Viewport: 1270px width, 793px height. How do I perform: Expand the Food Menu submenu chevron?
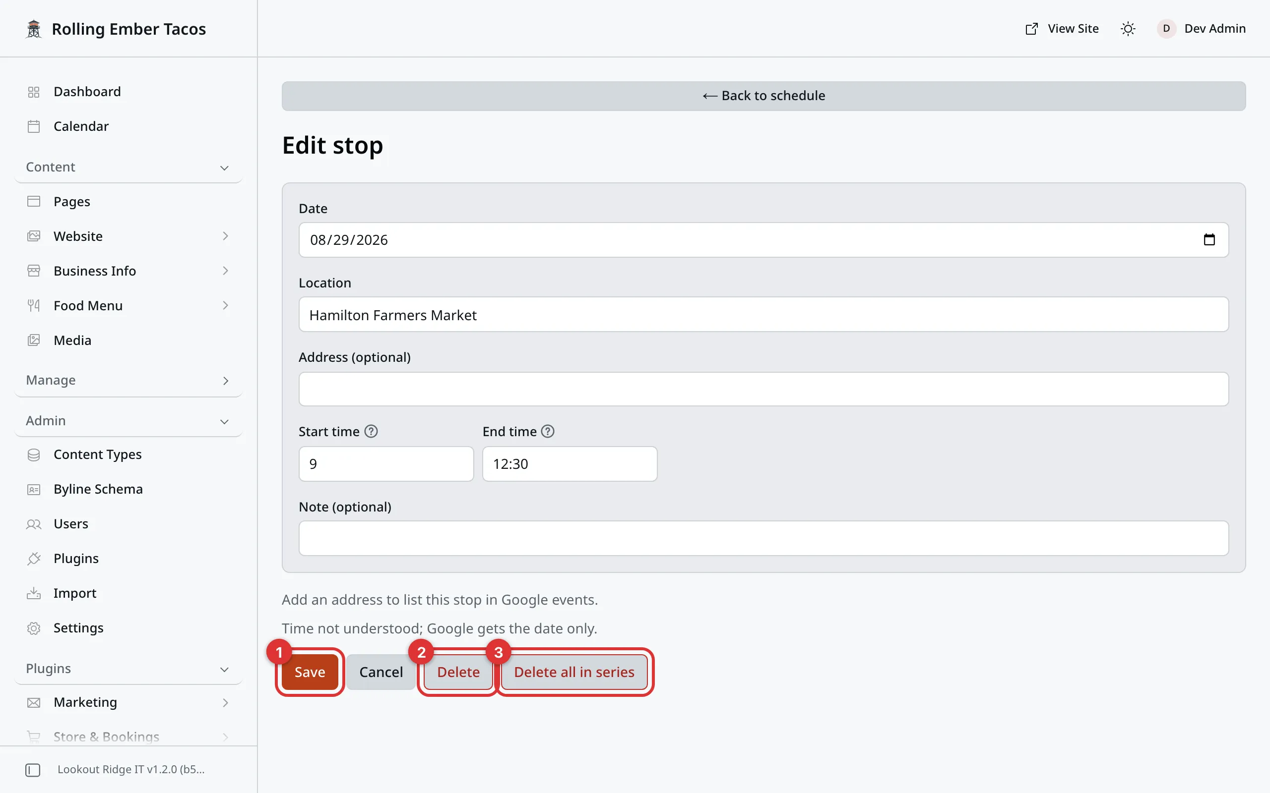(225, 306)
